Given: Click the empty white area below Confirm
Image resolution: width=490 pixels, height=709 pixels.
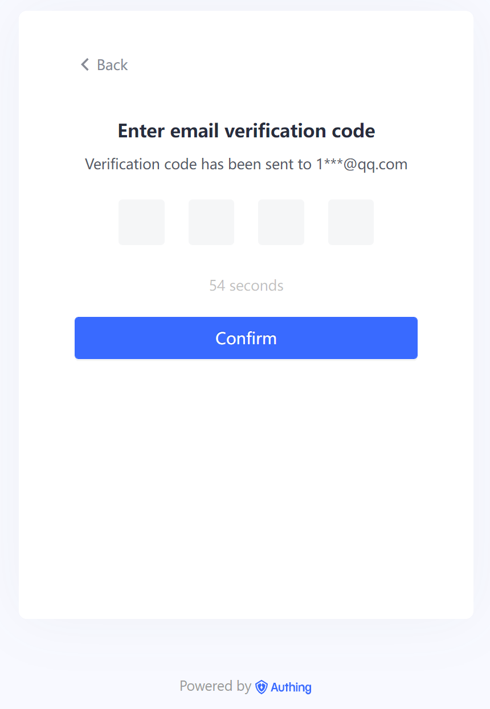Looking at the screenshot, I should click(246, 484).
